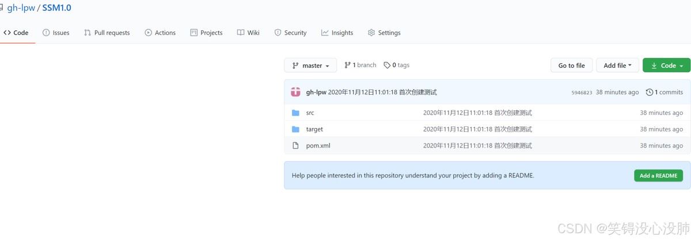This screenshot has width=691, height=240.
Task: Open the master branch dropdown
Action: click(311, 65)
